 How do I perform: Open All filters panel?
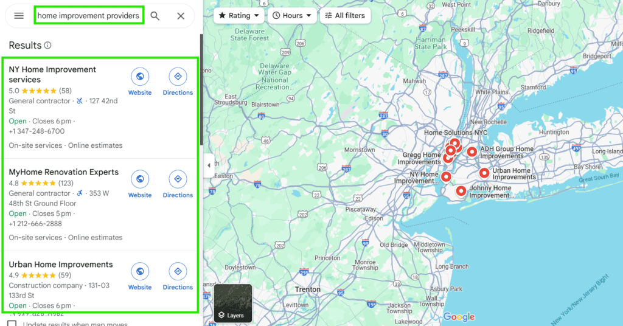(x=345, y=15)
